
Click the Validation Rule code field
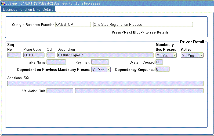coord(60,91)
